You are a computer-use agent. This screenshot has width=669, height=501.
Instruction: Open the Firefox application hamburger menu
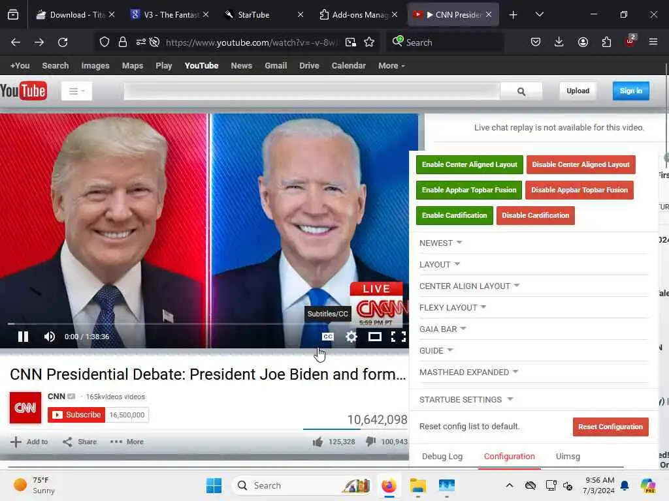653,42
